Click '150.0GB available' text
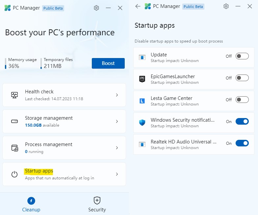Image resolution: width=258 pixels, height=215 pixels. point(42,125)
